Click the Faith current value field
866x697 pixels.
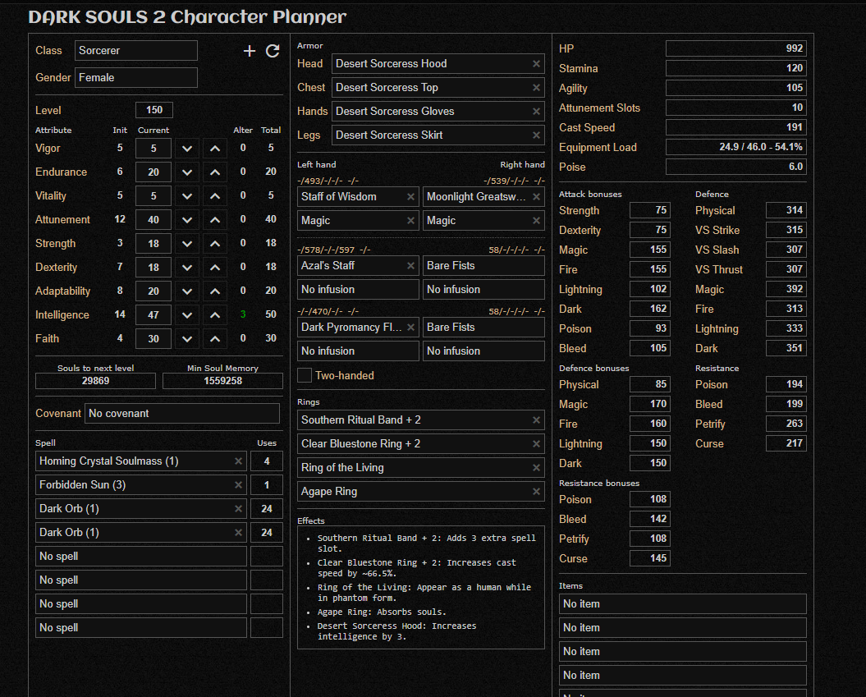(x=153, y=339)
